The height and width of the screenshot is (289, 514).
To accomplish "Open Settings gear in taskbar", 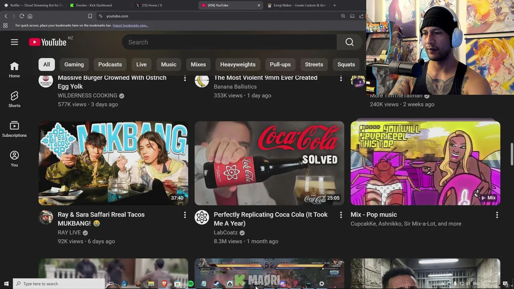I will pos(322,284).
